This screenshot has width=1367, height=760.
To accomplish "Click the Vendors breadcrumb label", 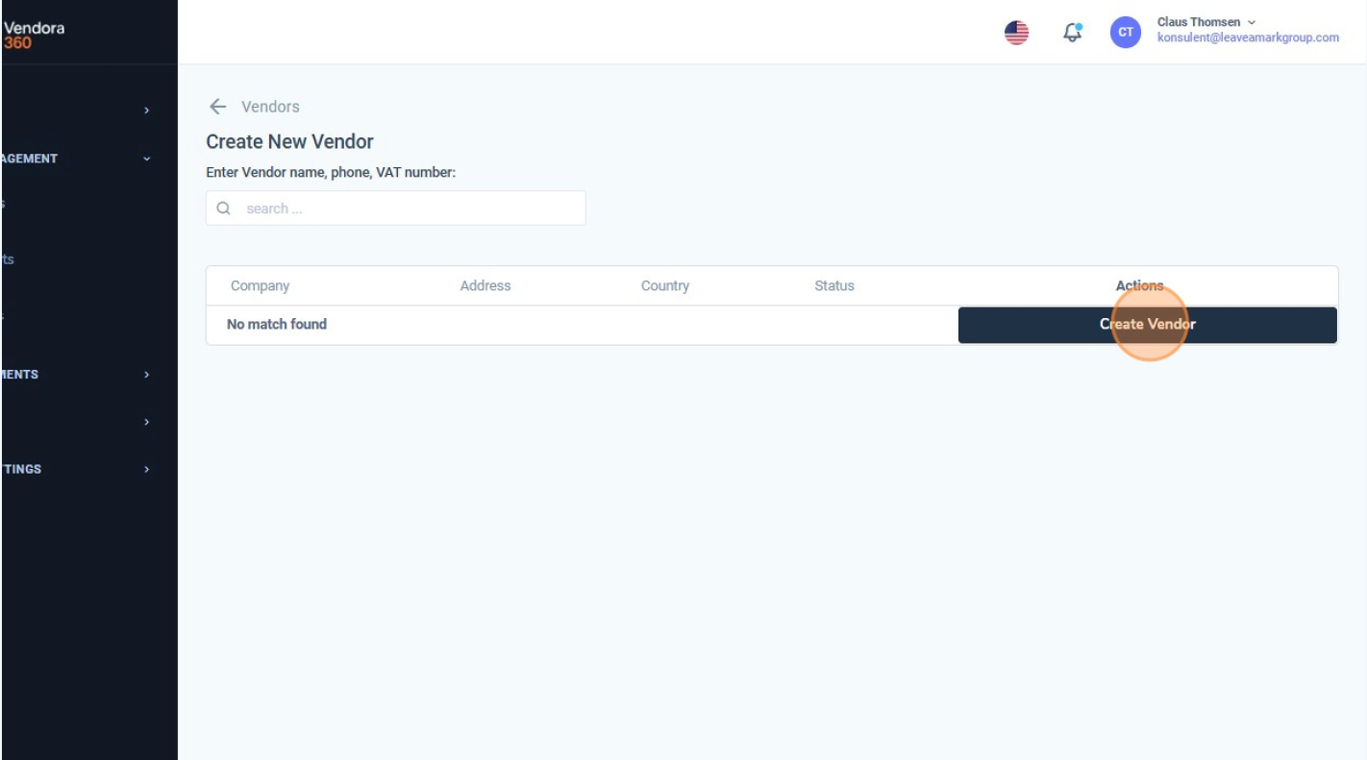I will pyautogui.click(x=271, y=106).
